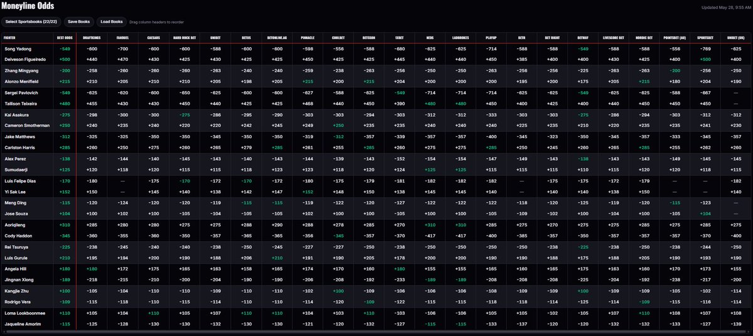Image resolution: width=753 pixels, height=336 pixels.
Task: Open the Select Sportsbooks (22/22) selector
Action: [x=31, y=22]
